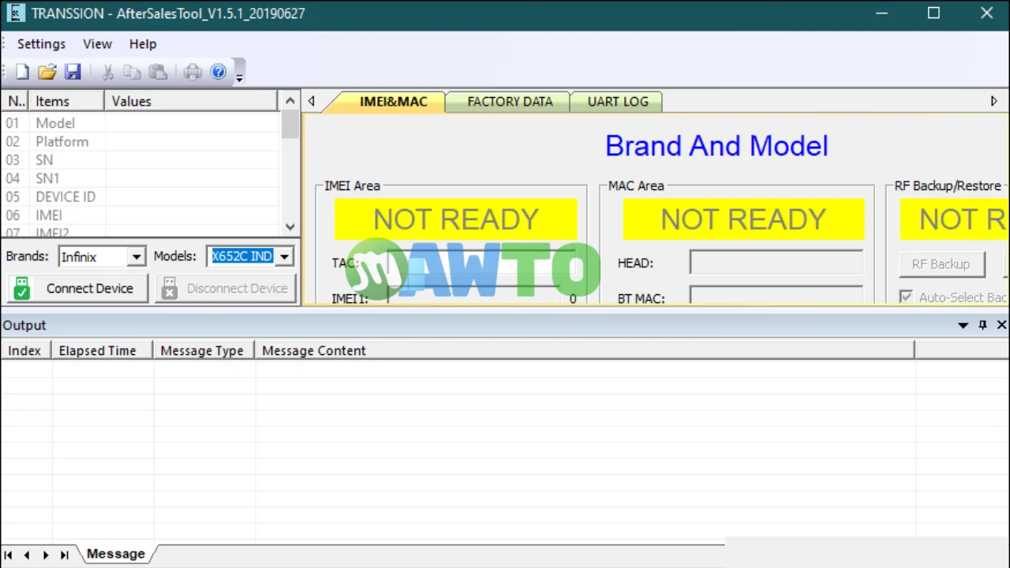Screen dimensions: 1010x568
Task: Go to next output tab arrow
Action: click(x=46, y=555)
